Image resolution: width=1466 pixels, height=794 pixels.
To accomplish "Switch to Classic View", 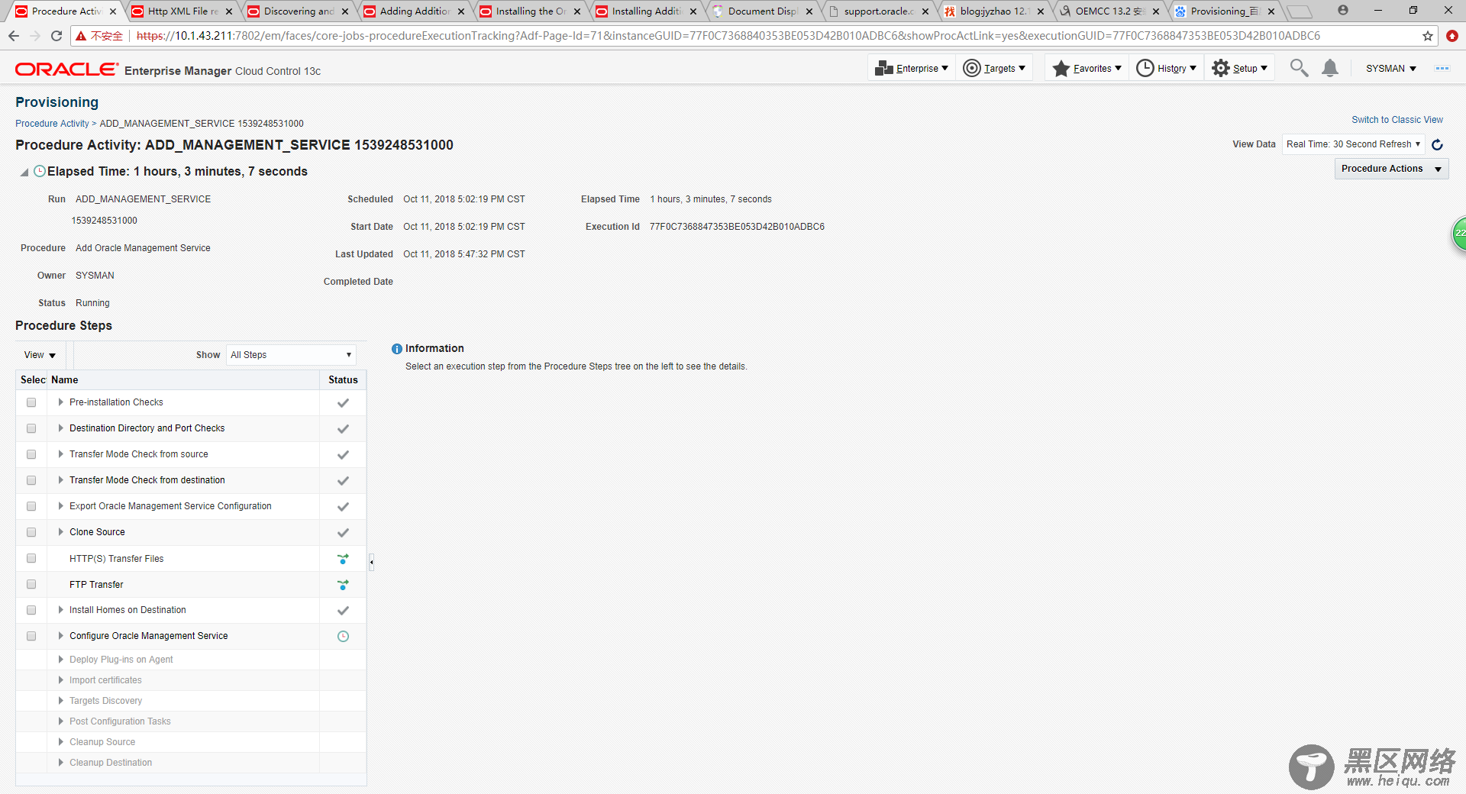I will pyautogui.click(x=1397, y=120).
